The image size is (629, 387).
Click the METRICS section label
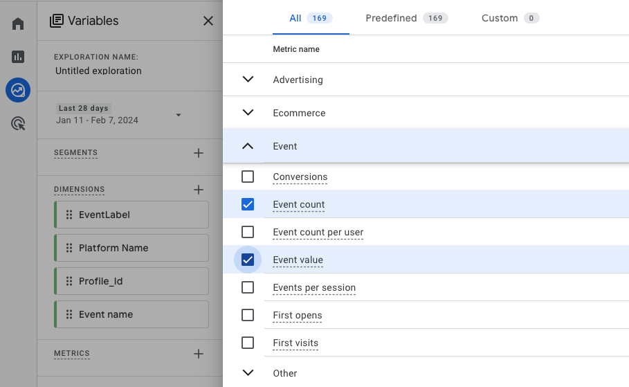click(x=72, y=353)
